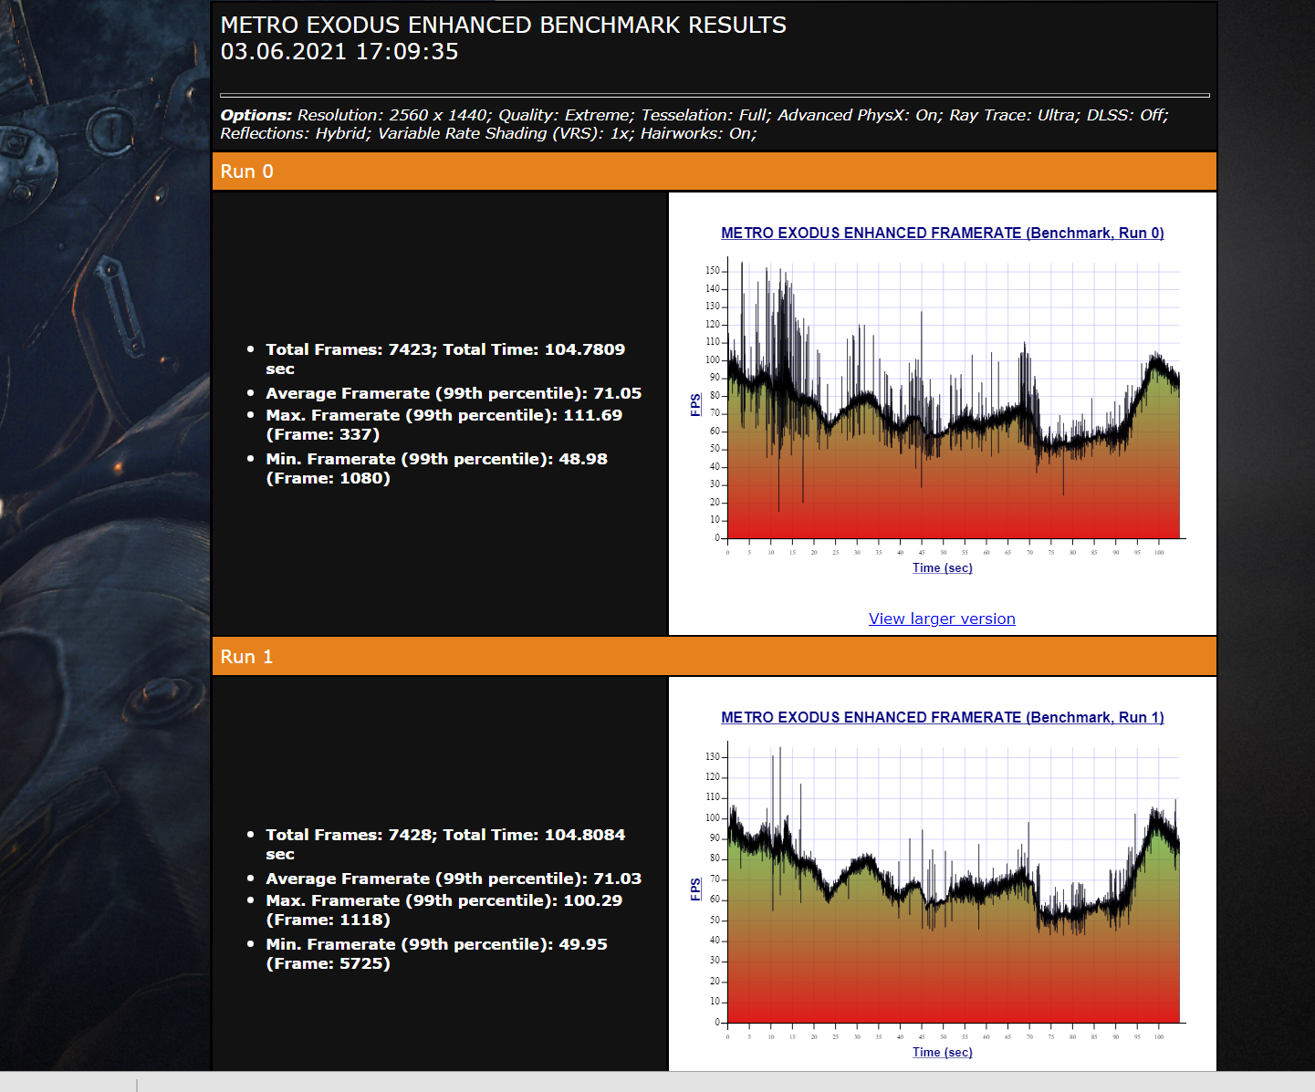Click the 'Average Framerate: 71.03' line in Run 1
The width and height of the screenshot is (1315, 1092).
pos(454,879)
